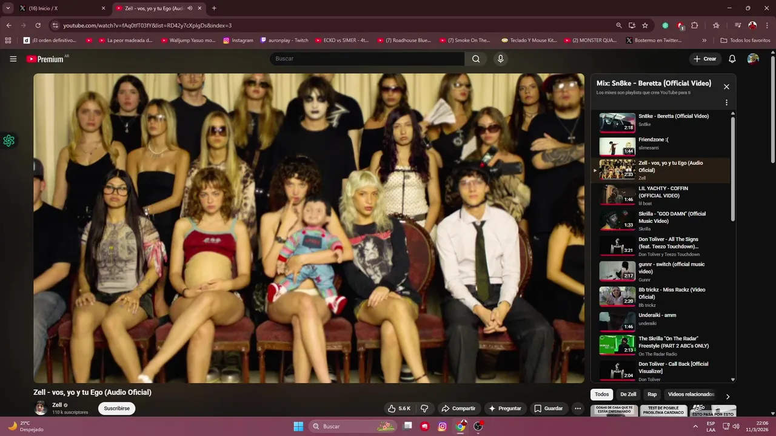This screenshot has height=436, width=776.
Task: Play gunnr - switch in playlist
Action: click(661, 271)
